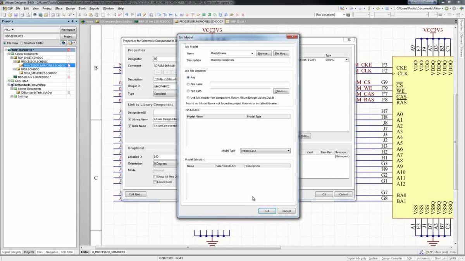The height and width of the screenshot is (261, 465).
Task: Click the Browse button in the Ibis Model dialog
Action: 264,53
